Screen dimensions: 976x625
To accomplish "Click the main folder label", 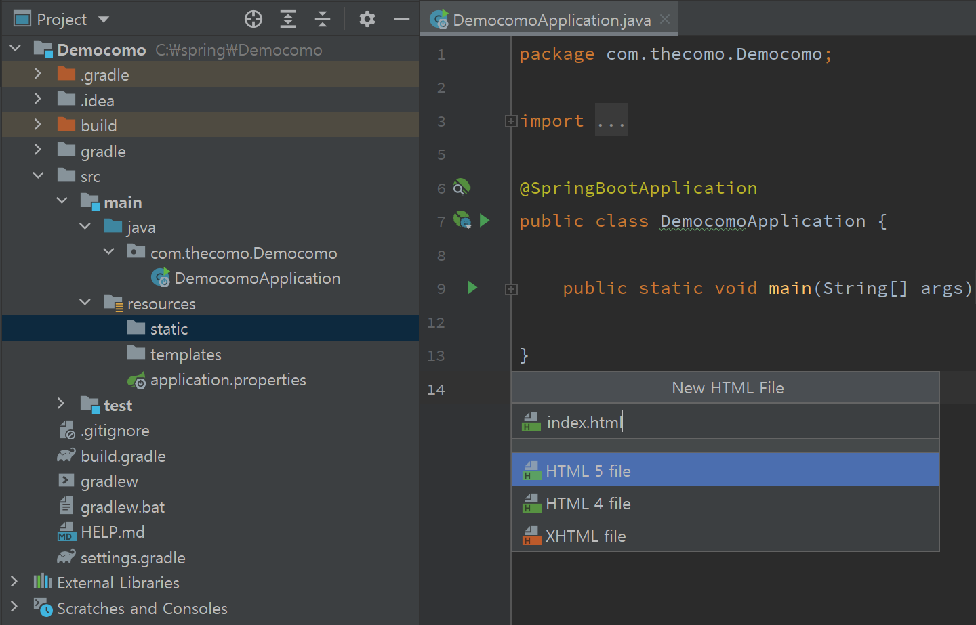I will [123, 202].
